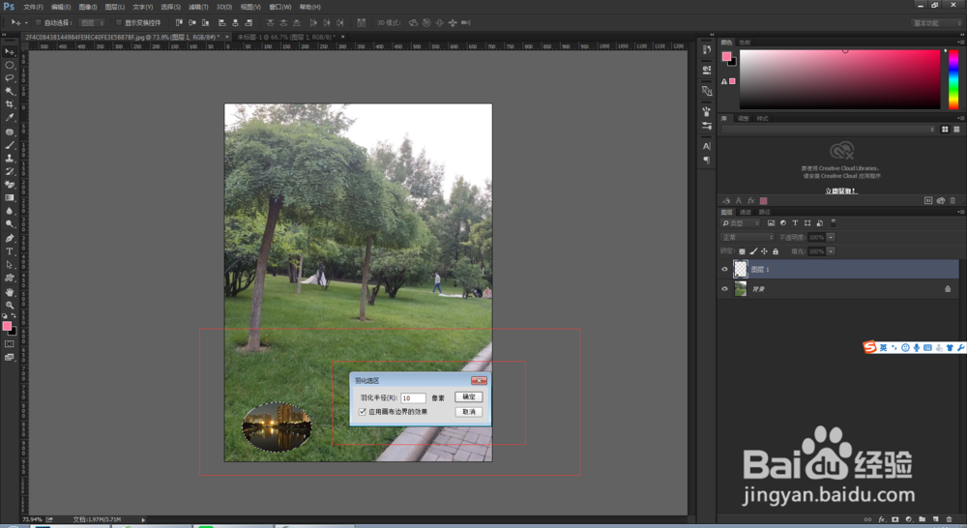The image size is (967, 528).
Task: Open the Layers panel flyout menu
Action: pyautogui.click(x=960, y=212)
